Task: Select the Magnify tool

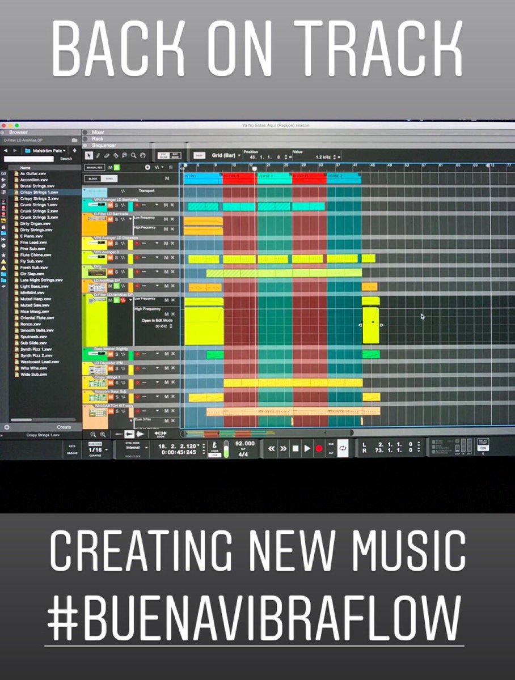Action: 134,155
